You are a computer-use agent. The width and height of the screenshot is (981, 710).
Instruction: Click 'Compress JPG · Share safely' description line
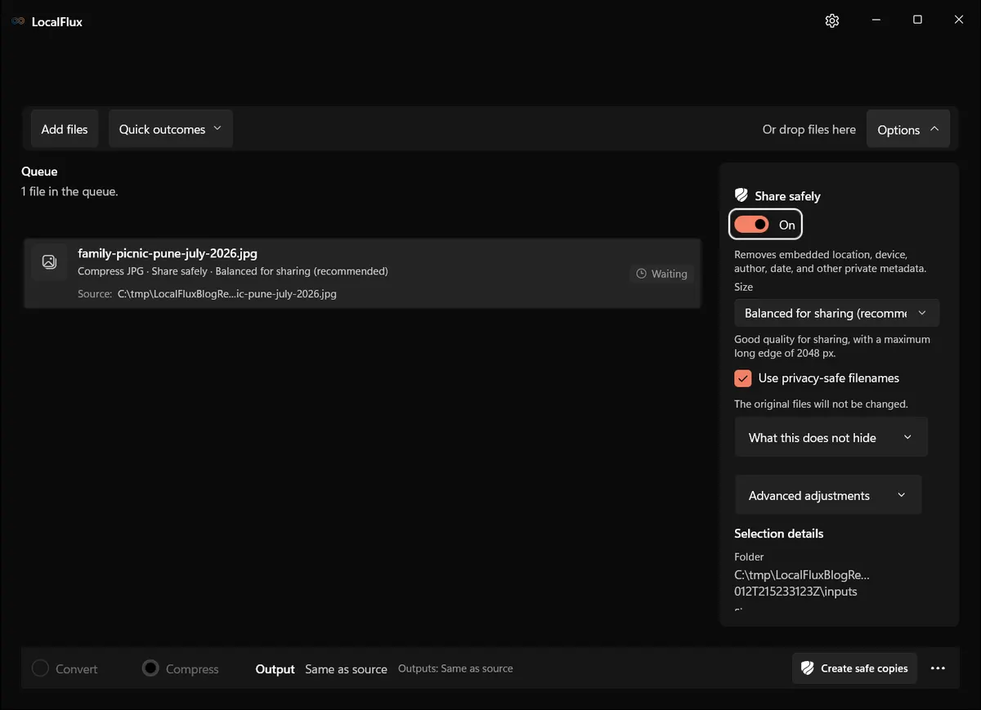pos(233,271)
